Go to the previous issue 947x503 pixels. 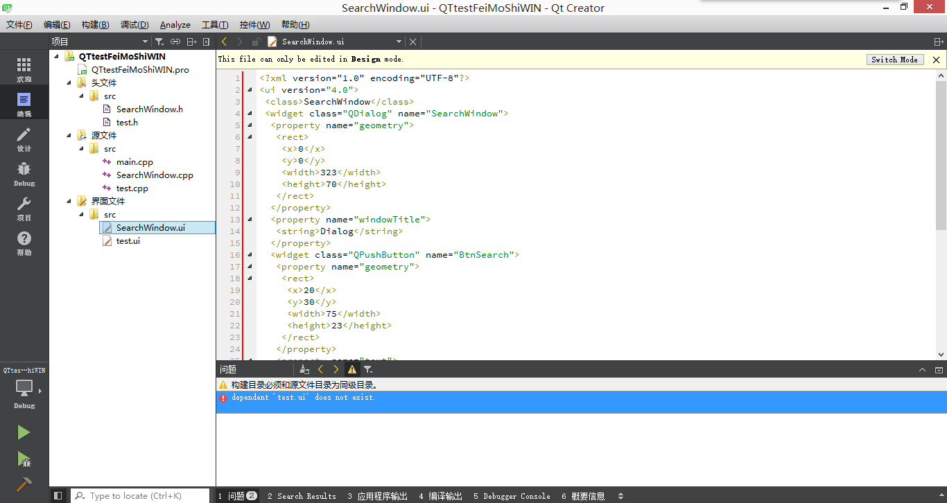(x=320, y=370)
